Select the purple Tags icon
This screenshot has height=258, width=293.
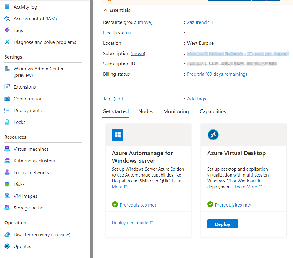click(7, 30)
